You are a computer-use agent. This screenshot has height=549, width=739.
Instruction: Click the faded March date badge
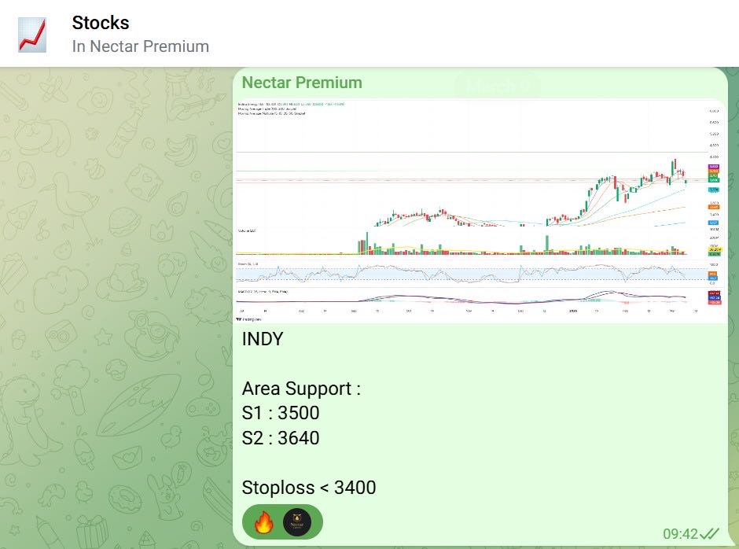(498, 85)
